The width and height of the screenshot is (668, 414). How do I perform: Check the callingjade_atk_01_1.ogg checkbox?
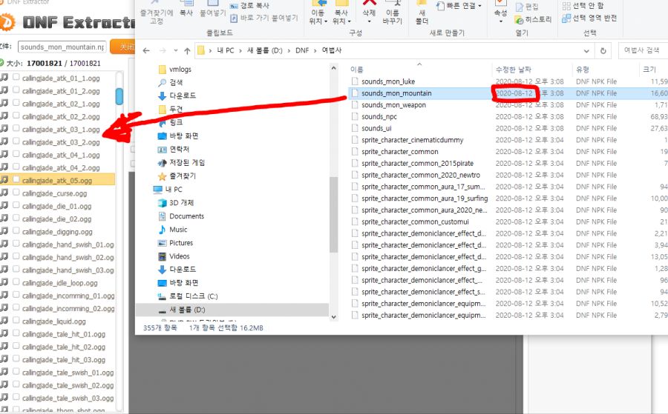[16, 77]
